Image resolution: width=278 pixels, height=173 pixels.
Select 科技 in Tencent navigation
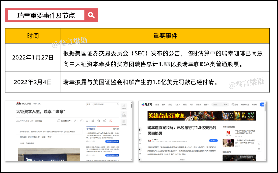click(191, 104)
